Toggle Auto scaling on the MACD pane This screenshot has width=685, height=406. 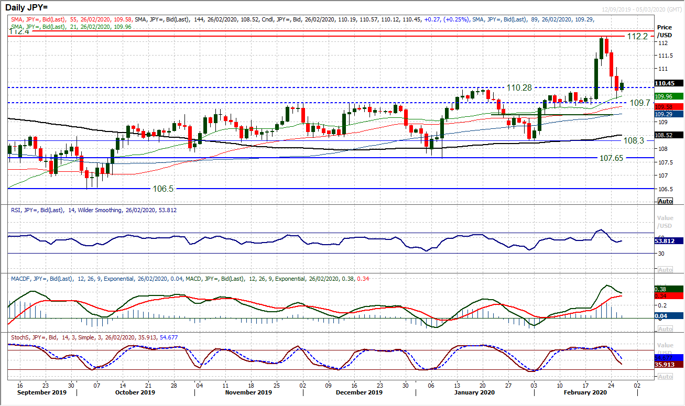pos(664,330)
